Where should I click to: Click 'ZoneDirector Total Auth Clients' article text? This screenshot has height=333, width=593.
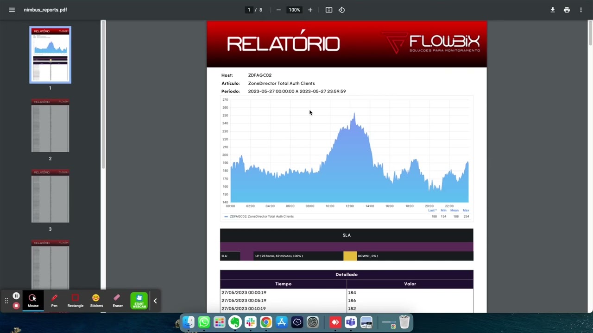pos(281,83)
